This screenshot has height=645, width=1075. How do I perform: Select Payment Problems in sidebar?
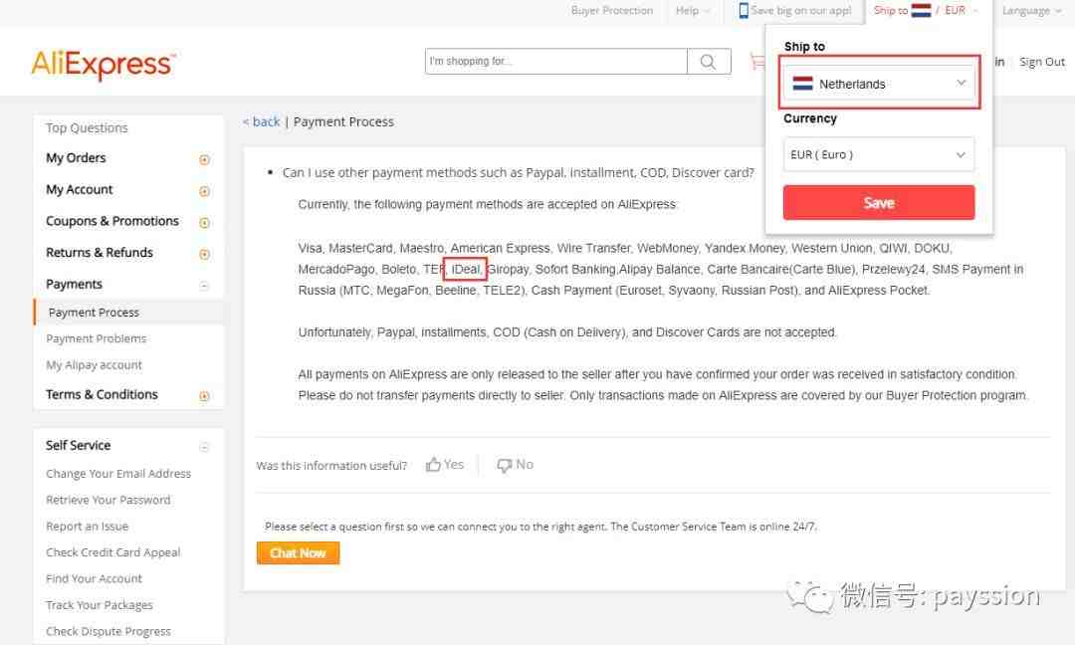click(x=97, y=338)
